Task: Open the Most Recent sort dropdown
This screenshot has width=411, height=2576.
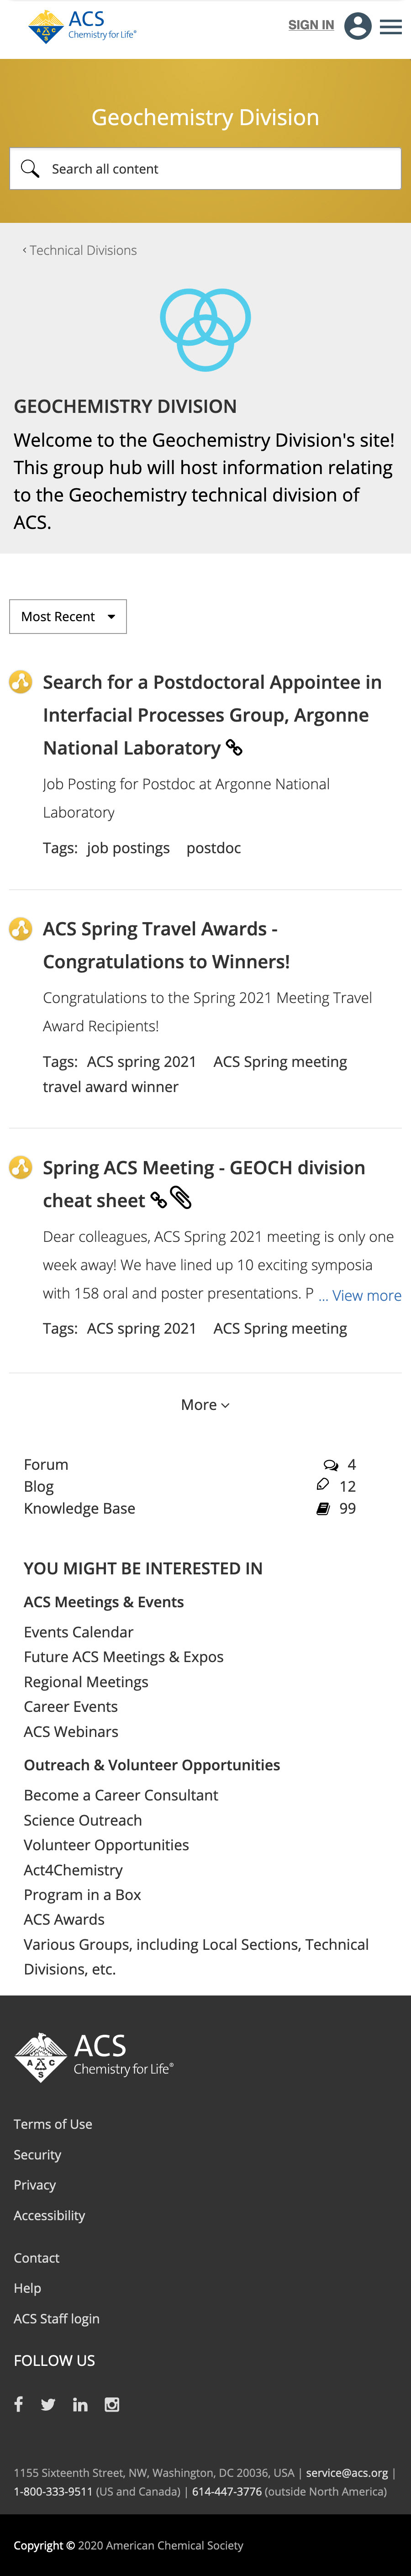Action: coord(68,617)
